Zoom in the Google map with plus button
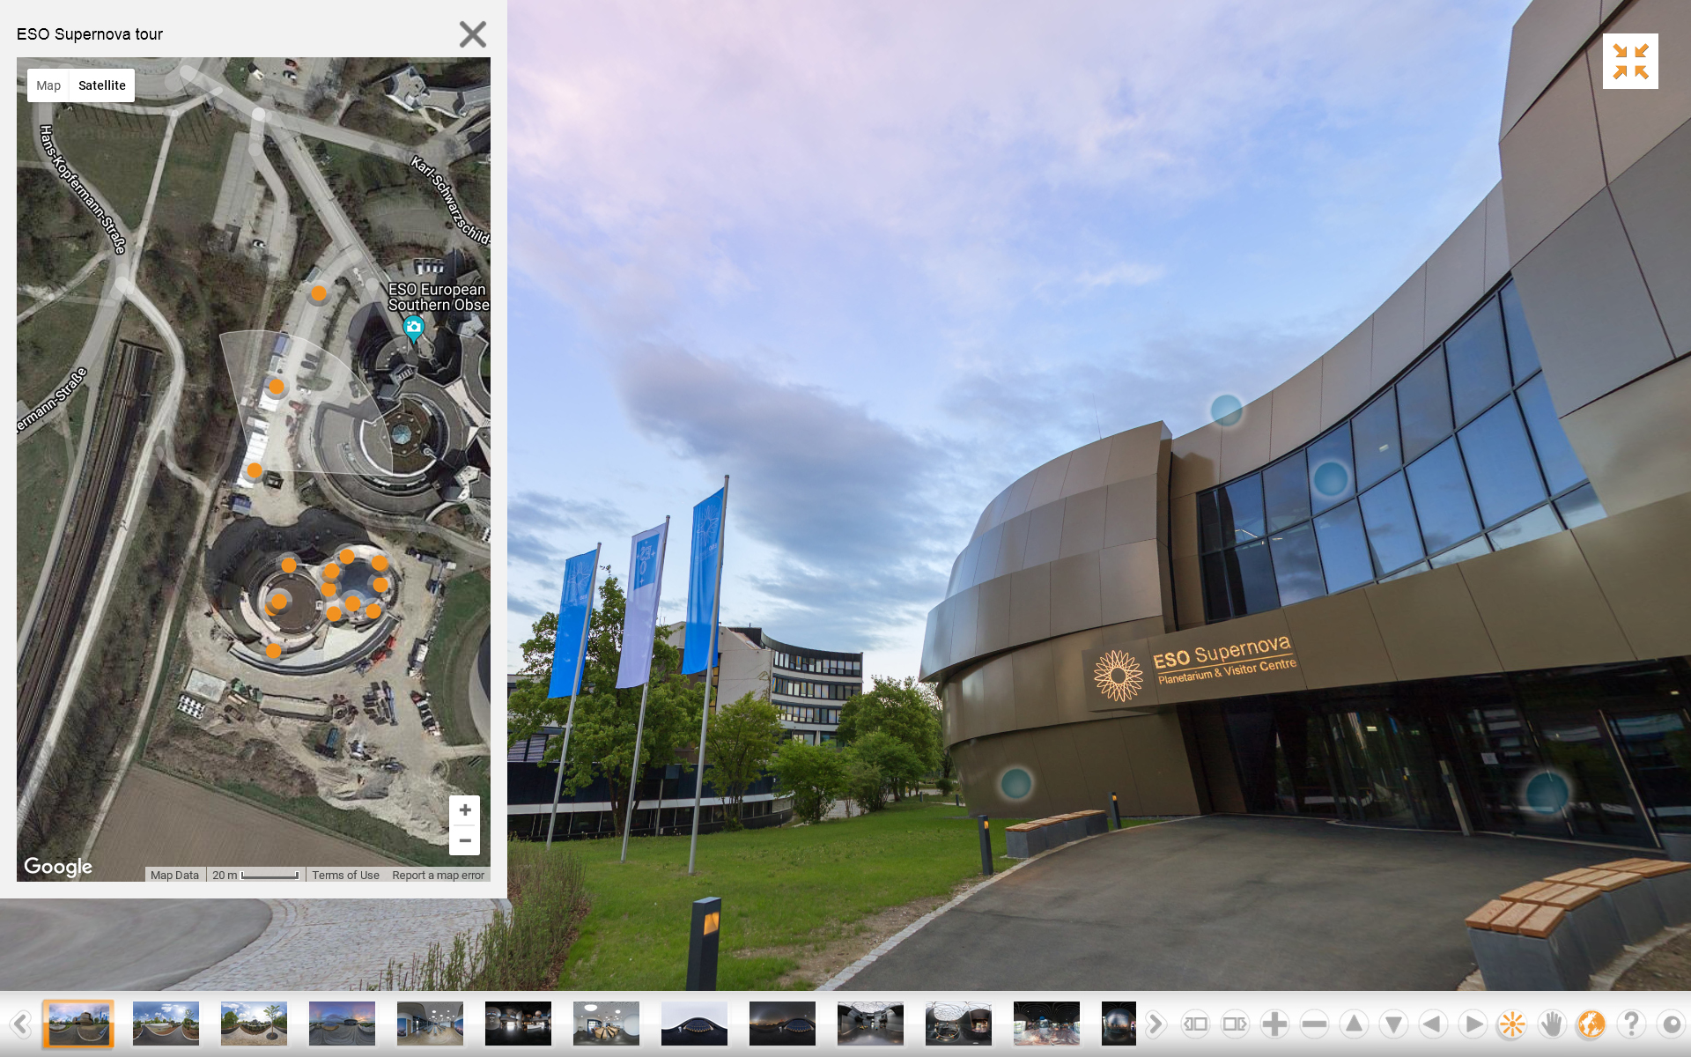 pos(465,810)
